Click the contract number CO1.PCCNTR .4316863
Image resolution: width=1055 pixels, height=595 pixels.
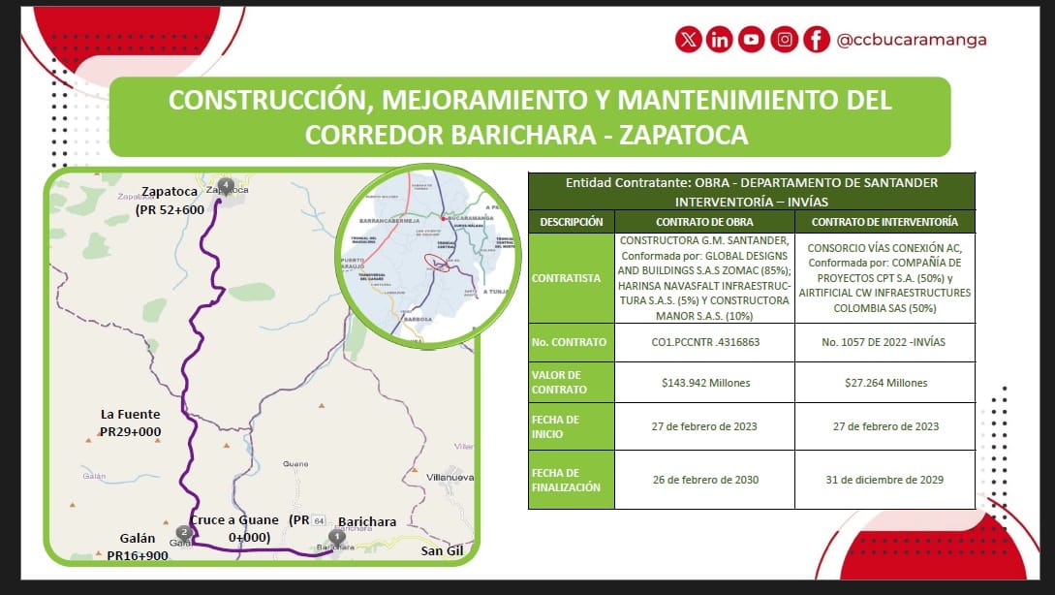703,342
